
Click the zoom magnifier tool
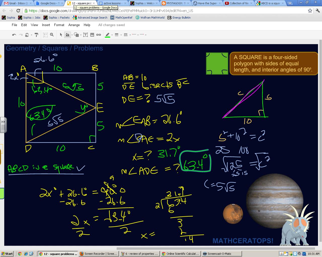(52, 35)
